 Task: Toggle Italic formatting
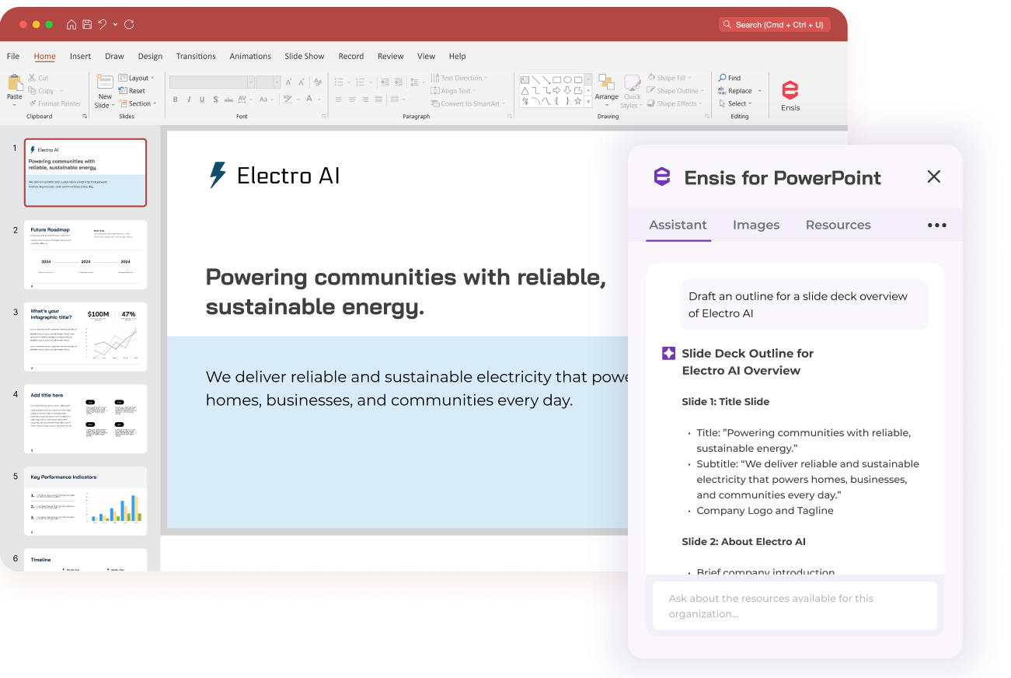pyautogui.click(x=189, y=100)
